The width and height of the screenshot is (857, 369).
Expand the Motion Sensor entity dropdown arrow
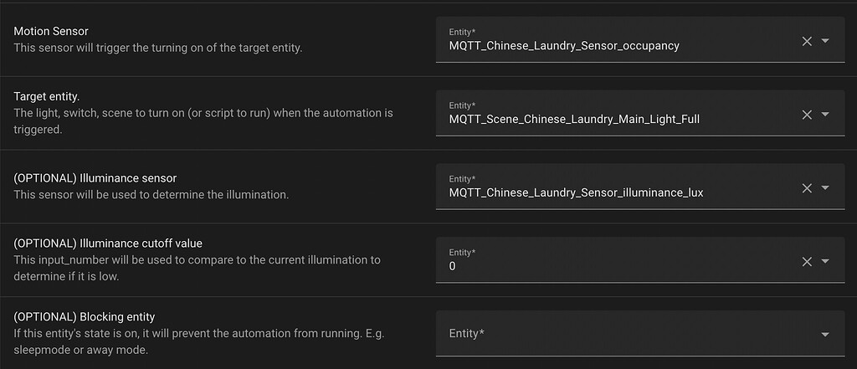click(825, 41)
